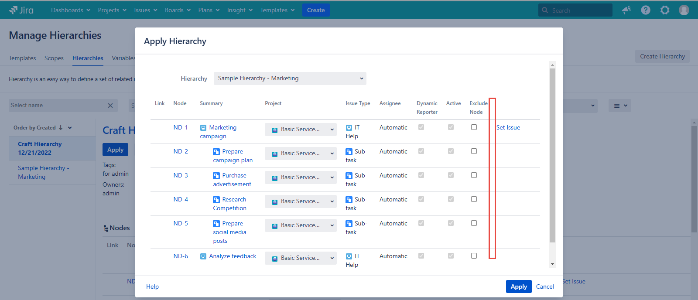Image resolution: width=698 pixels, height=300 pixels.
Task: Click the list view options menu icon
Action: [620, 106]
